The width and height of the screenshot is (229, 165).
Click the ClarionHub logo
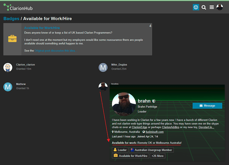pyautogui.click(x=18, y=7)
